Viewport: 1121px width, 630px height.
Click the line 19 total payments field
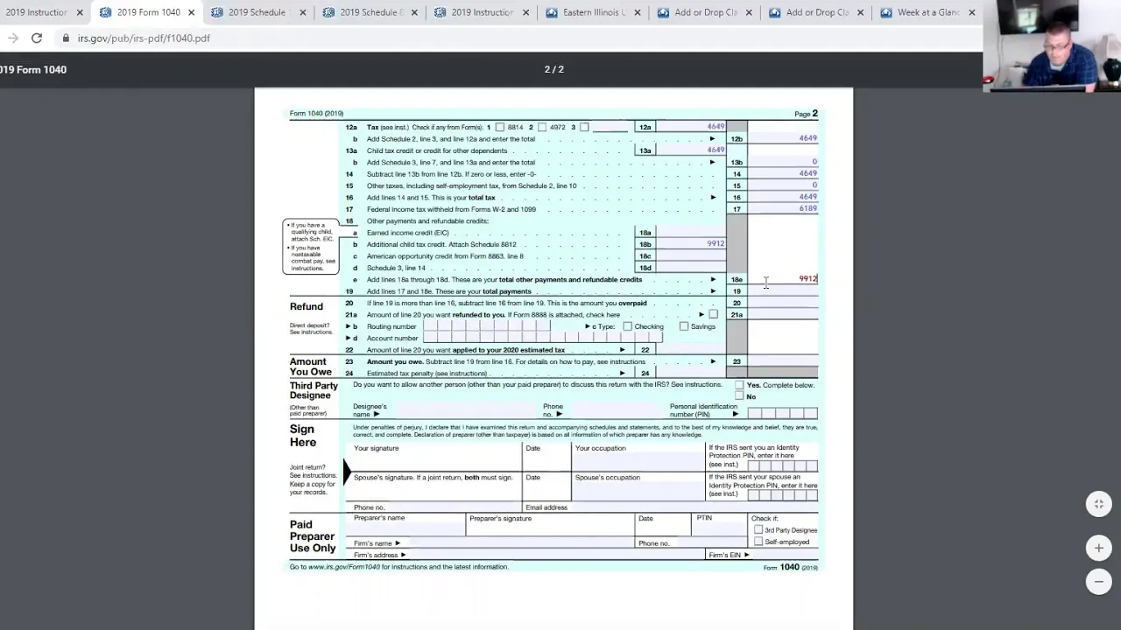click(x=783, y=290)
